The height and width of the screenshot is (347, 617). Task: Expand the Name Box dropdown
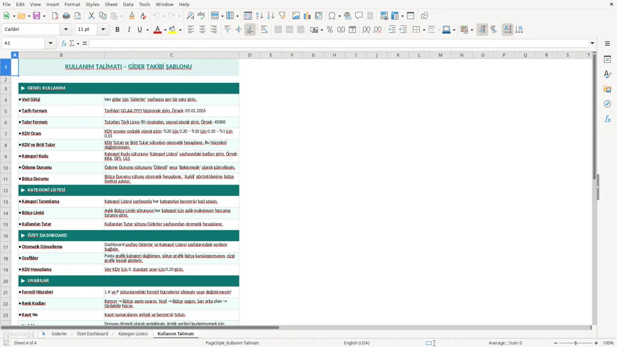(x=51, y=43)
